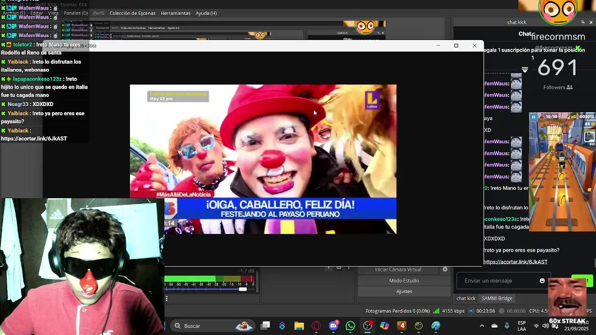
Task: Open Copilot from the taskbar
Action: pos(385,326)
